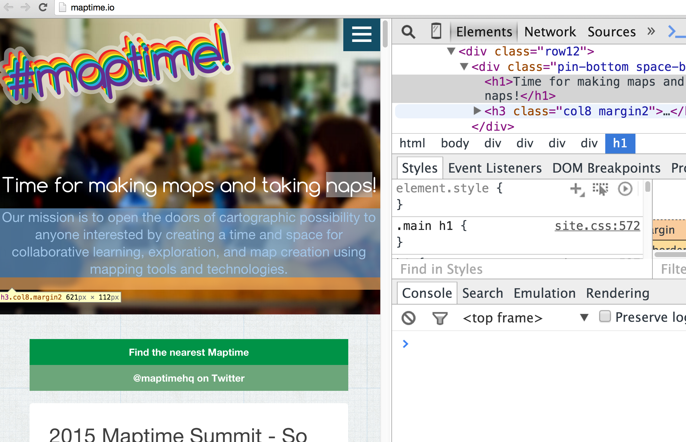Clear the console with the circle-slash icon
Screen dimensions: 686x442
tap(408, 318)
